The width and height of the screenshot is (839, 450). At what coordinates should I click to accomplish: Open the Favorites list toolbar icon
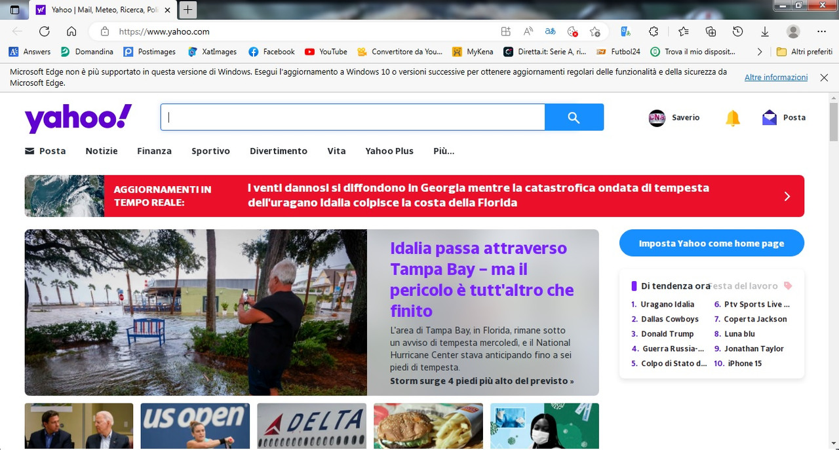point(684,31)
